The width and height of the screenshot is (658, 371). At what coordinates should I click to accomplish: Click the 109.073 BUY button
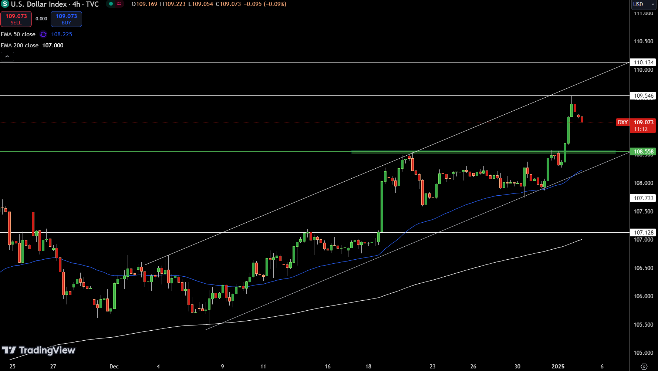point(66,19)
